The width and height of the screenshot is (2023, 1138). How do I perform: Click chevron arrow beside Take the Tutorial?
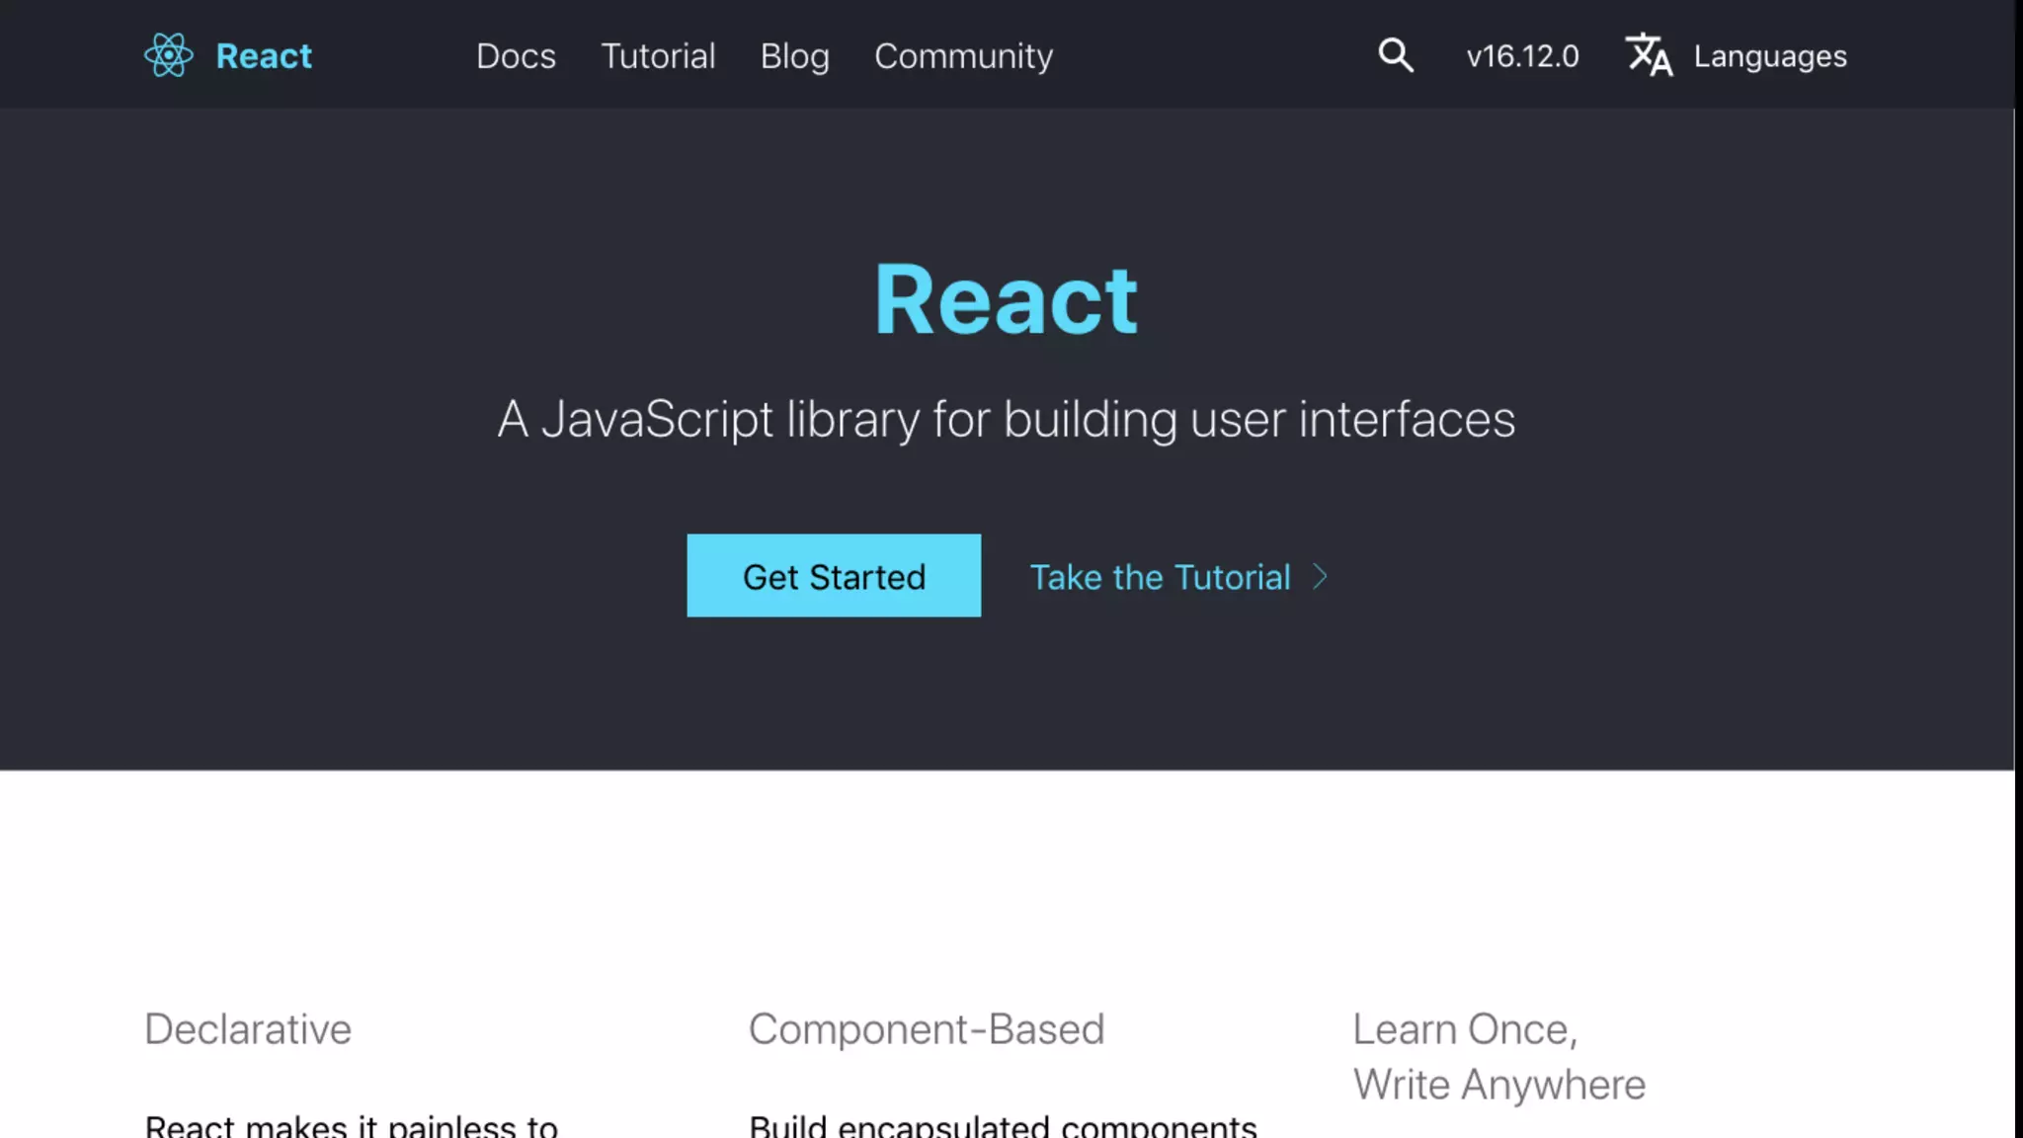1320,577
